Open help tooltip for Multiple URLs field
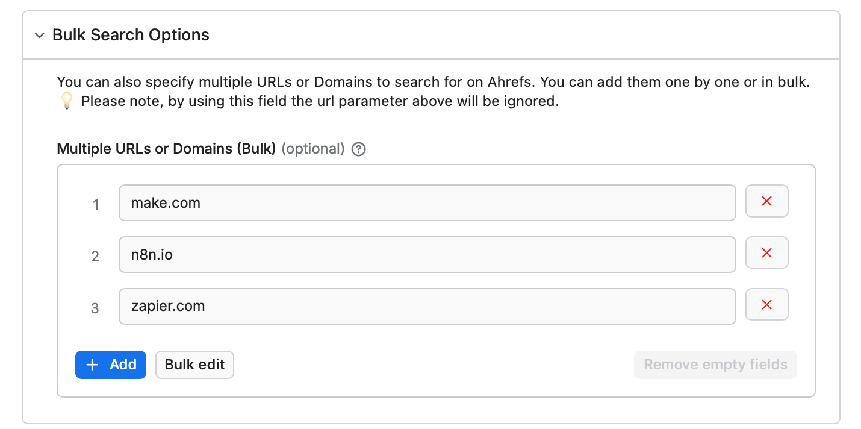The height and width of the screenshot is (429, 861). click(358, 149)
